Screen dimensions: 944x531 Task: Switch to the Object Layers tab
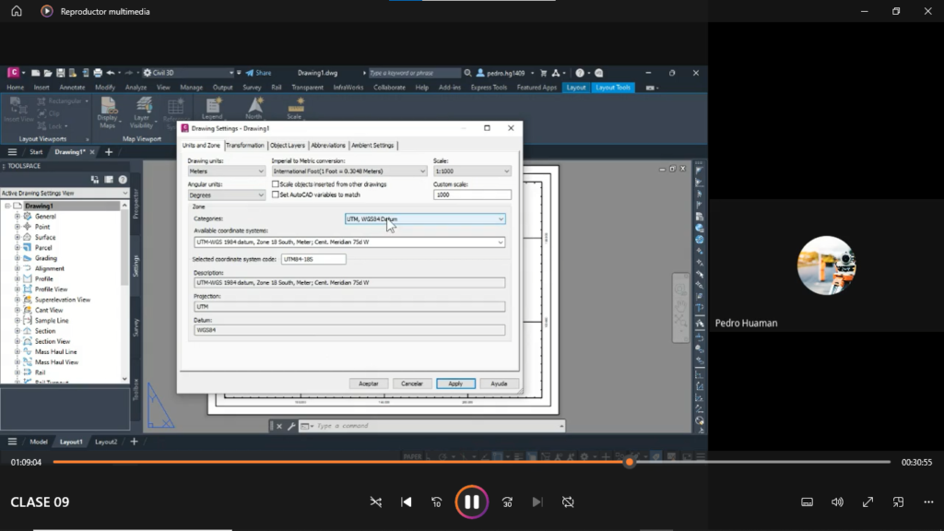[x=287, y=146]
